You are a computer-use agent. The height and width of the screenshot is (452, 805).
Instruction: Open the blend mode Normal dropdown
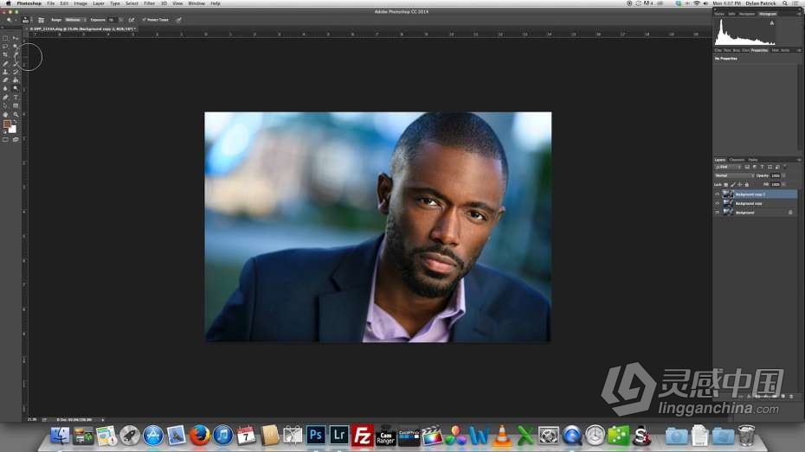click(x=735, y=175)
